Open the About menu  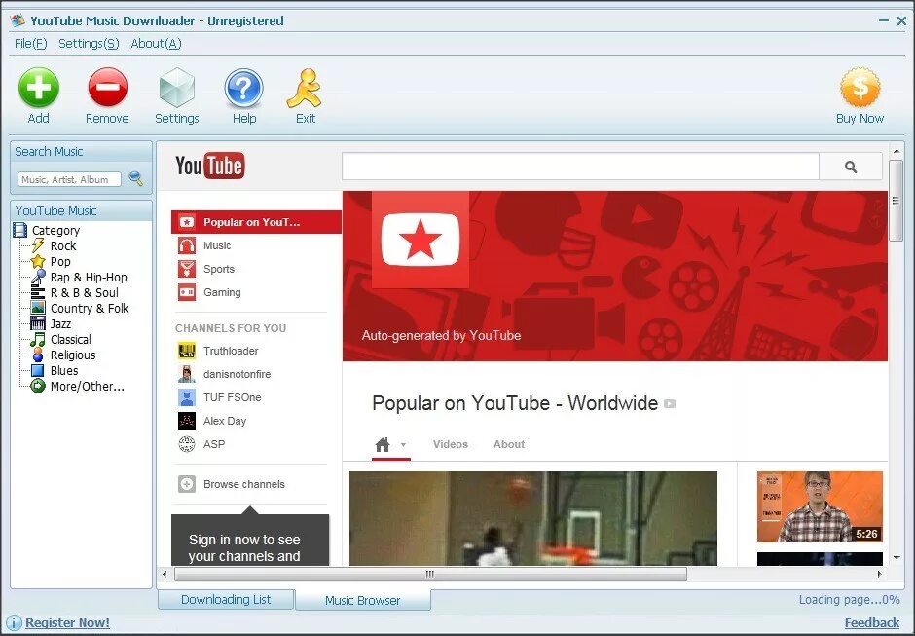pyautogui.click(x=156, y=43)
